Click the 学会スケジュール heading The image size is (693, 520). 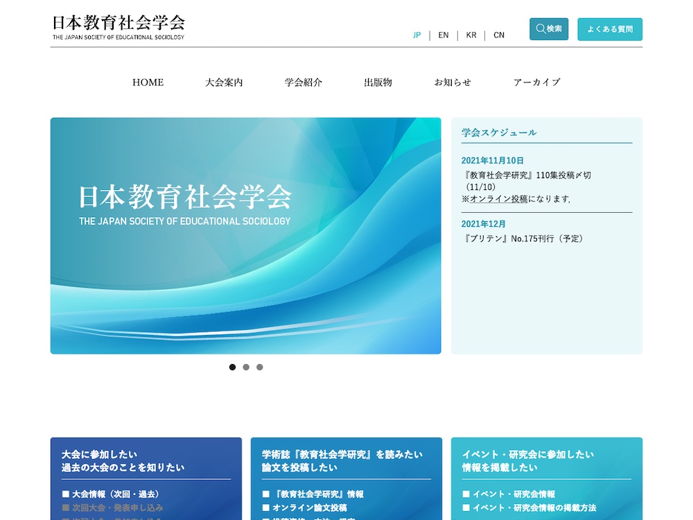499,132
